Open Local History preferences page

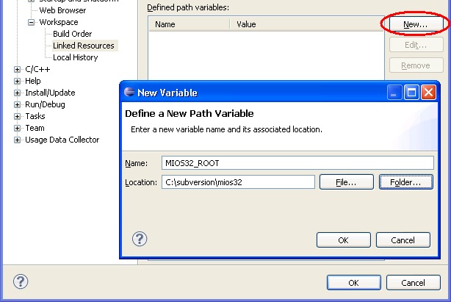point(75,57)
